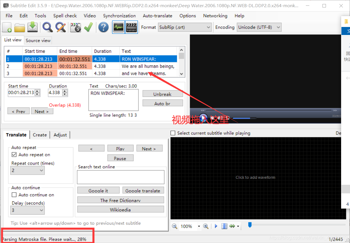Open the Encoding Unicode (UTF-8) dropdown

259,27
